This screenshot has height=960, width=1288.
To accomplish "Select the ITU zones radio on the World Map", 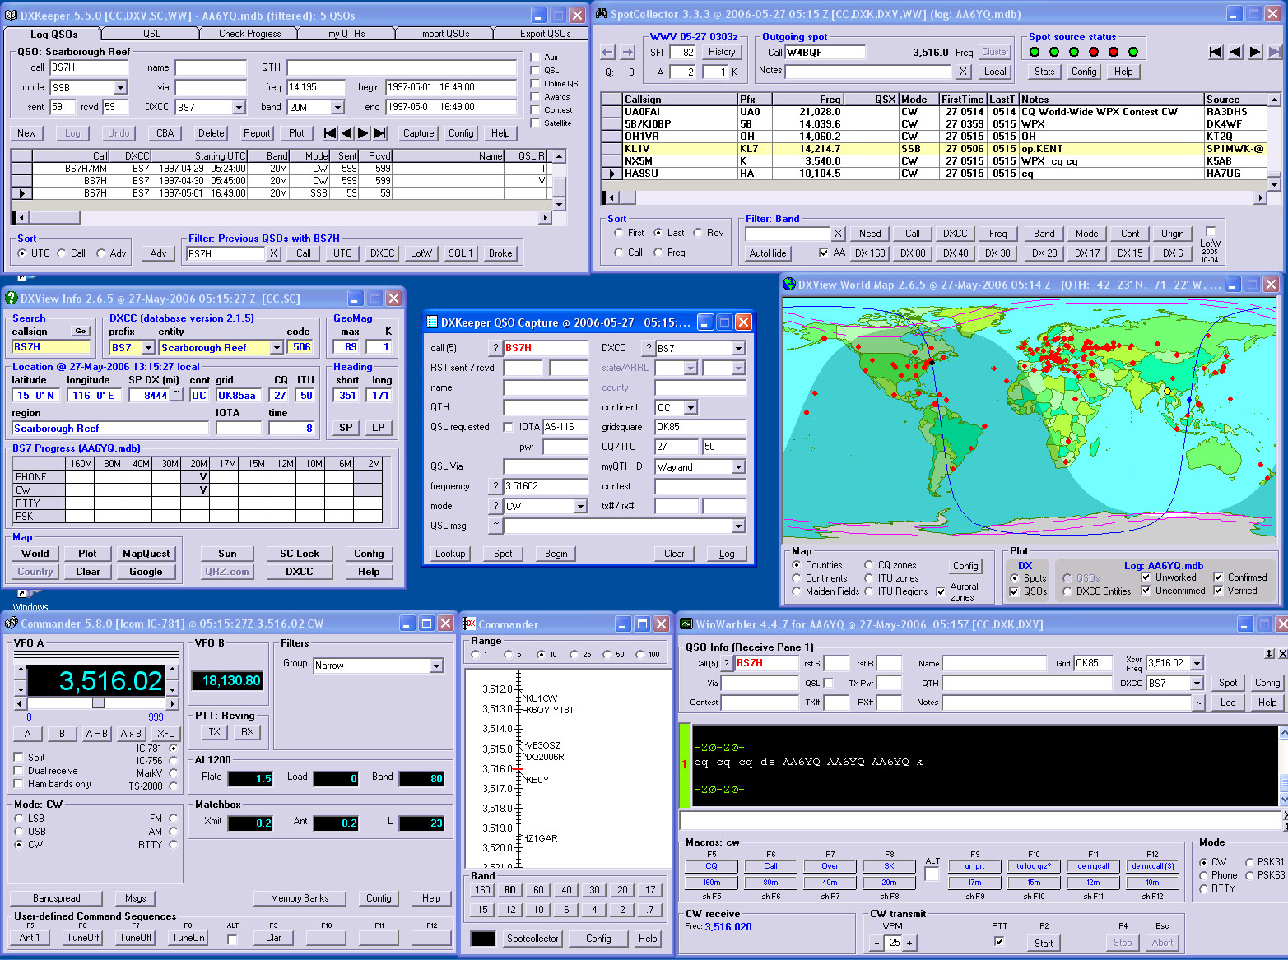I will pyautogui.click(x=870, y=577).
